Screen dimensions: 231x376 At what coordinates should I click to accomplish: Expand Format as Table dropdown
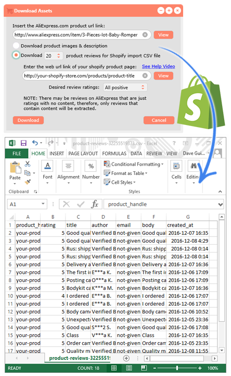coord(146,173)
